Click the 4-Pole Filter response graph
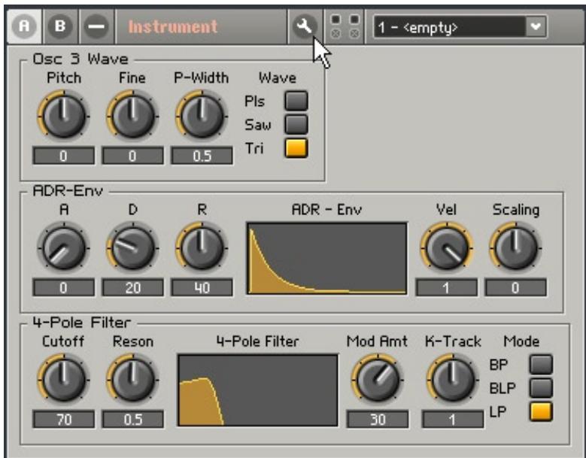Image resolution: width=586 pixels, height=458 pixels. click(258, 390)
